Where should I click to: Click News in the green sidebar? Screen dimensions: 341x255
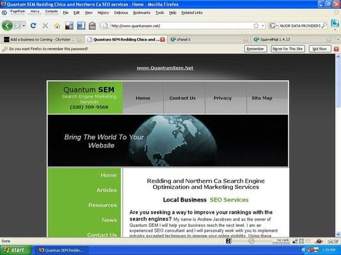pyautogui.click(x=109, y=220)
